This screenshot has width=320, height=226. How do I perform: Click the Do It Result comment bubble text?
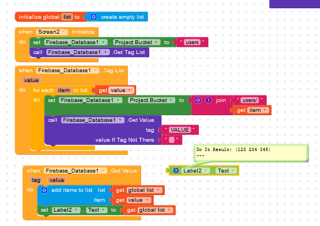[233, 149]
